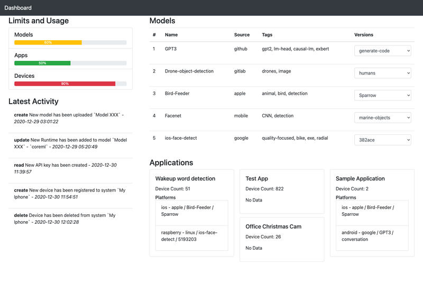Image resolution: width=423 pixels, height=282 pixels.
Task: Click the Name column header in Models table
Action: pos(171,35)
